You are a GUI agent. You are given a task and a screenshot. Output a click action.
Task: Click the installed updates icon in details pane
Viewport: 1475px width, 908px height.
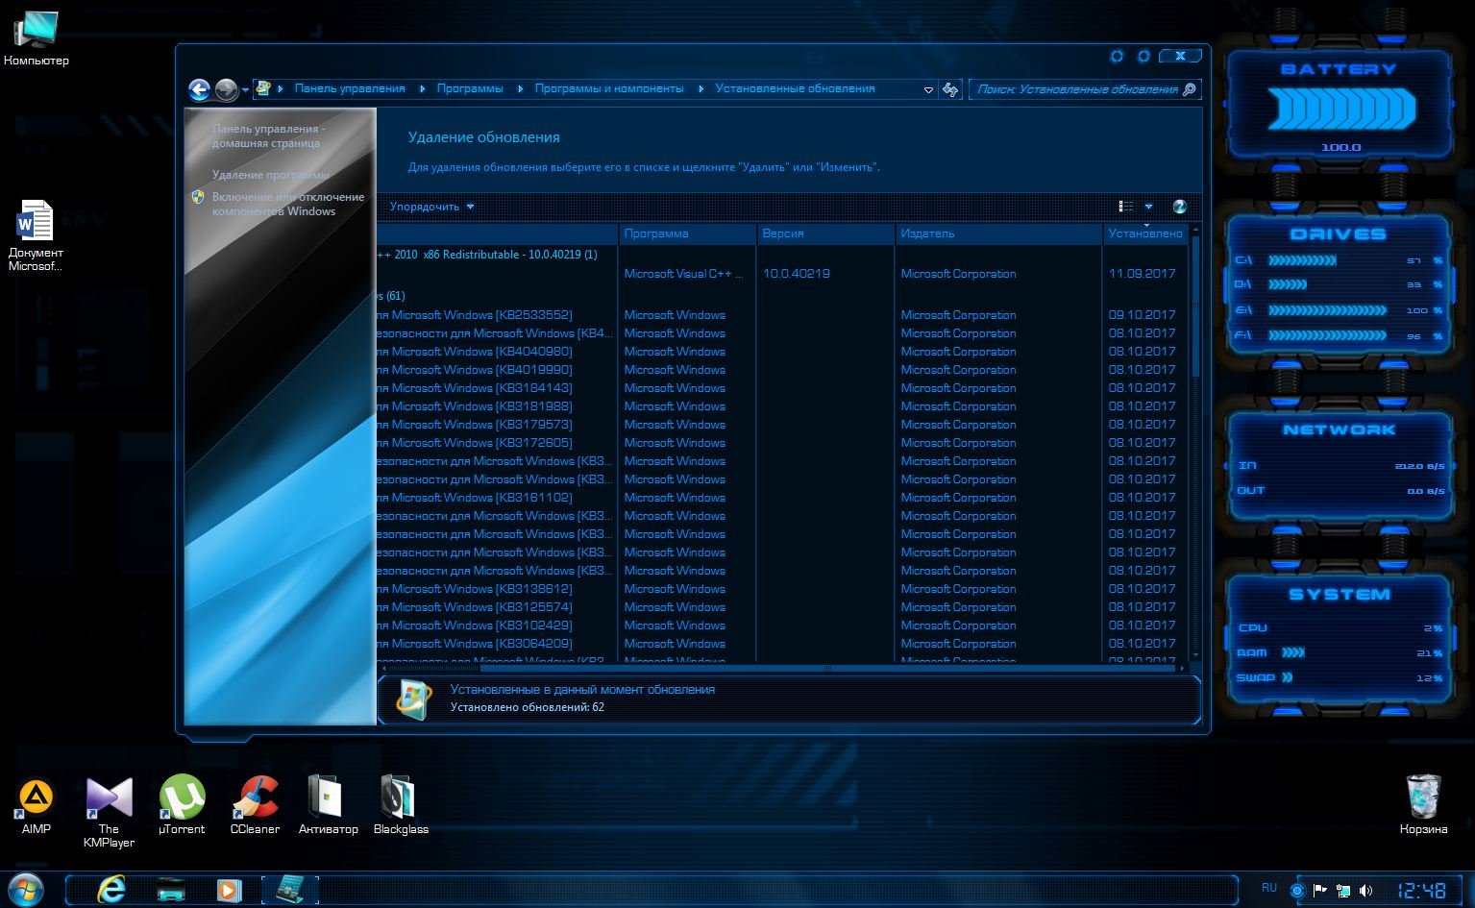click(414, 699)
